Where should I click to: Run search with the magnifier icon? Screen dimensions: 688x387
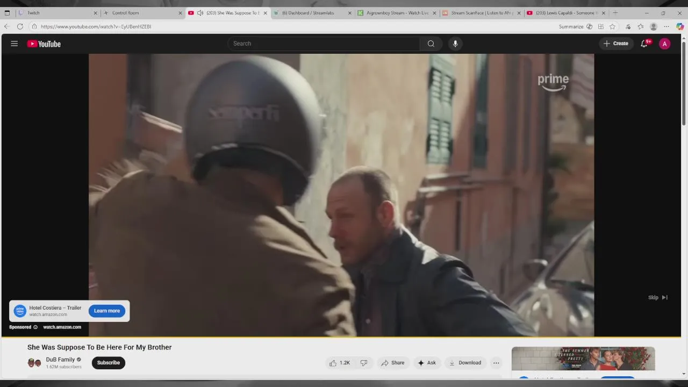(x=431, y=44)
